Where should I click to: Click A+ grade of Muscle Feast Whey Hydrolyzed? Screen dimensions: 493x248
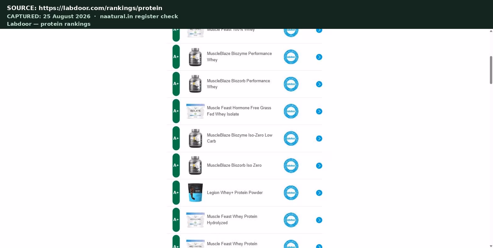176,220
